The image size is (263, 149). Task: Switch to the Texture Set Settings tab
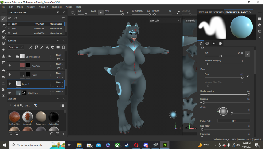click(211, 12)
